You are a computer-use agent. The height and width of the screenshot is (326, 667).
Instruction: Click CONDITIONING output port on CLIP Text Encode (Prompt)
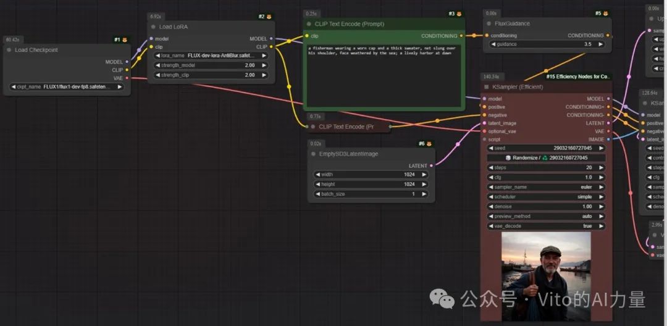point(461,36)
